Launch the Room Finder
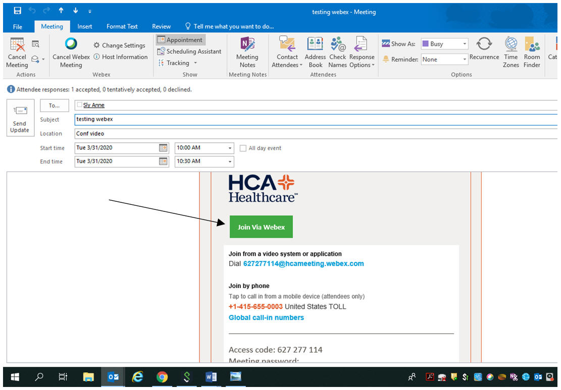561x390 pixels. [532, 44]
